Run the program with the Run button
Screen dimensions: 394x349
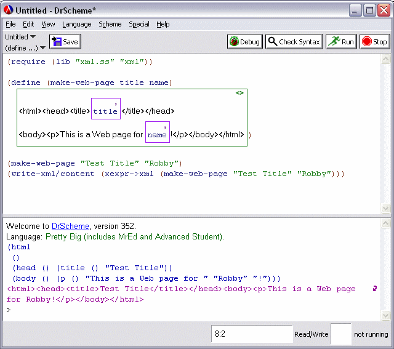[341, 42]
